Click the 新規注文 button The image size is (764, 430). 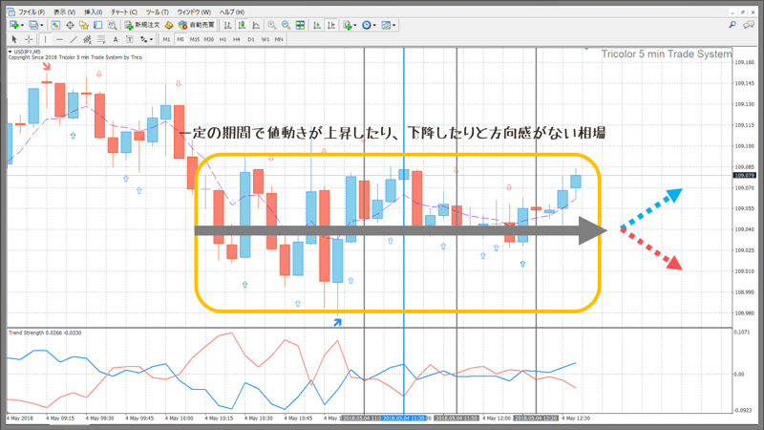point(141,25)
